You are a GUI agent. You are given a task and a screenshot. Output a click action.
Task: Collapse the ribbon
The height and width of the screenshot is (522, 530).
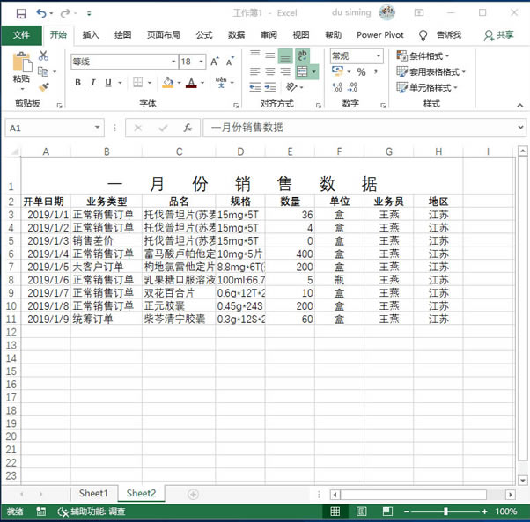[519, 106]
